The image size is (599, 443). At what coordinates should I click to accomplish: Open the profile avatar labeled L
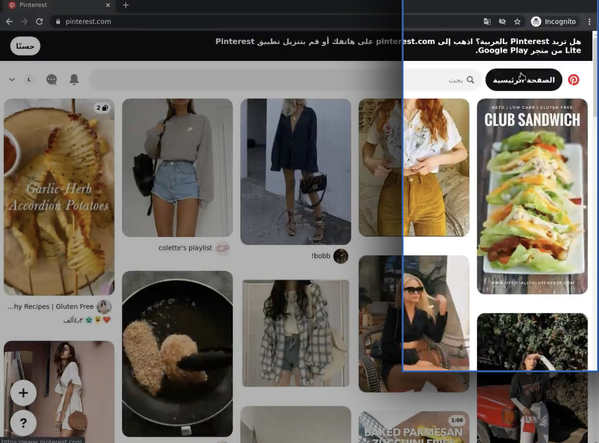tap(30, 80)
